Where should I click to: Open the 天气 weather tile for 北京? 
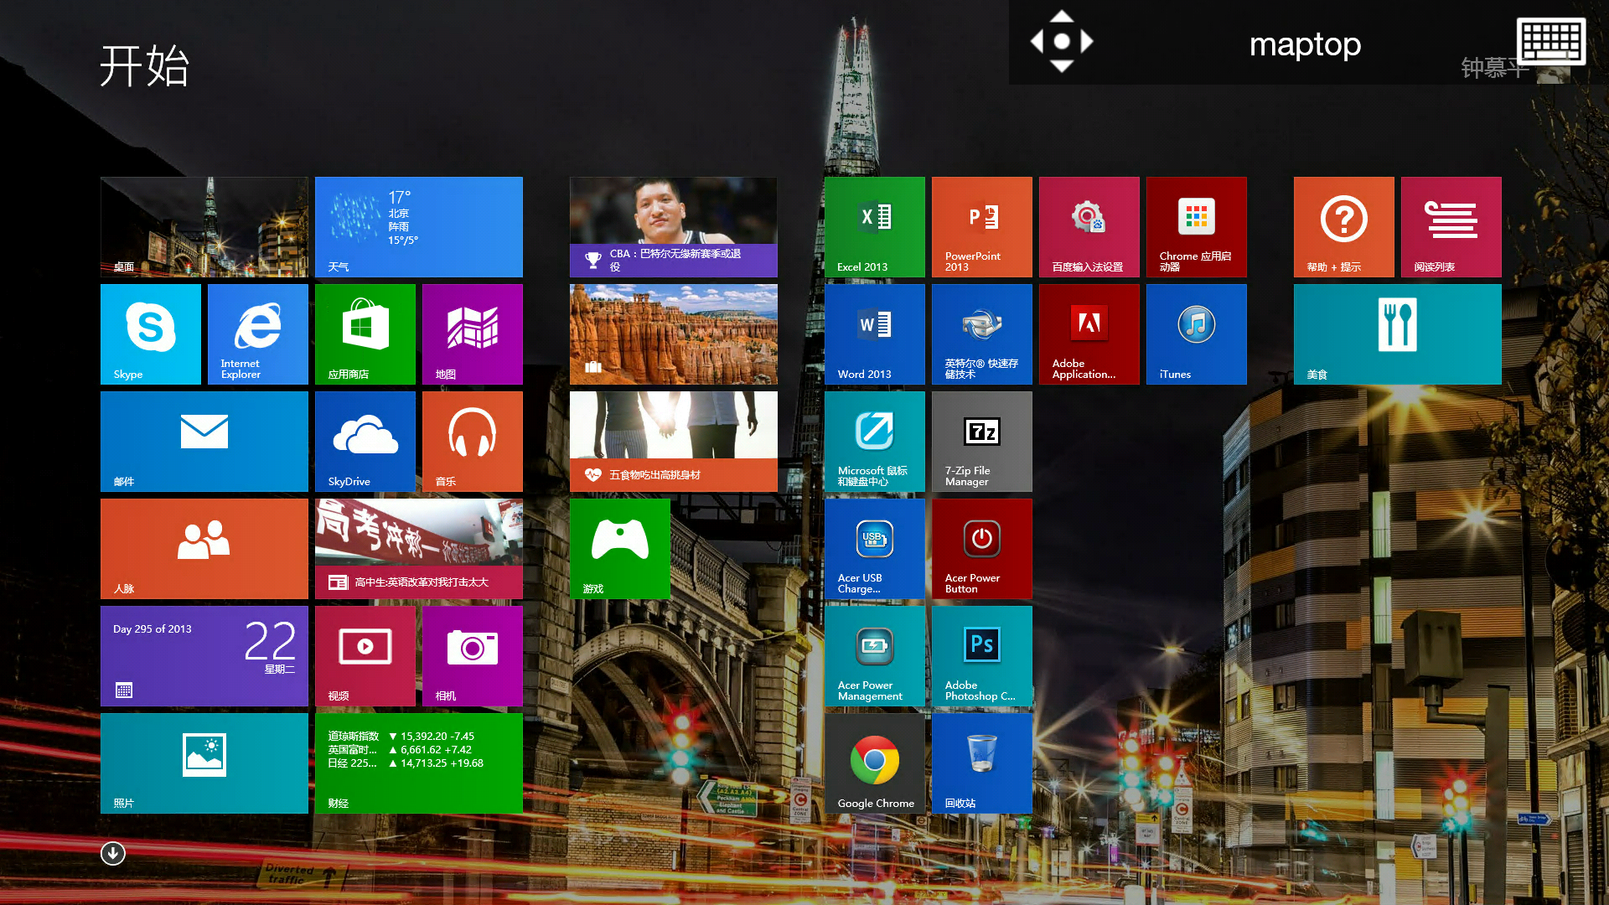tap(419, 227)
